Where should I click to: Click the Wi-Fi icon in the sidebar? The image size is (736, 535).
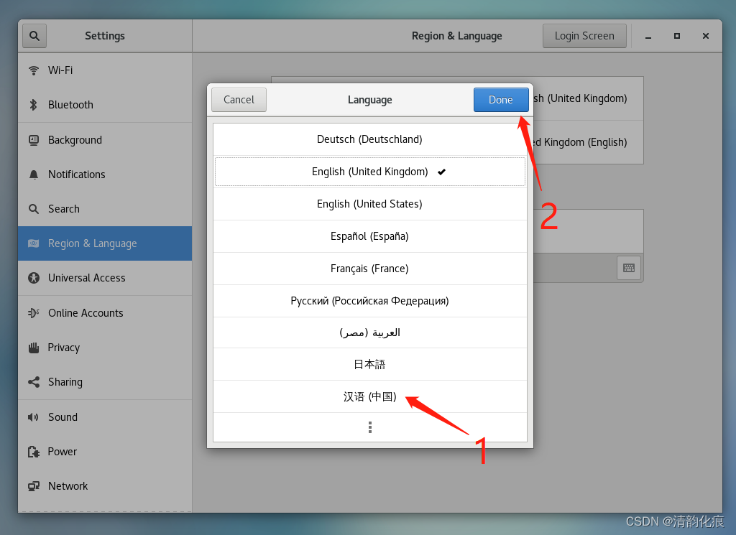pyautogui.click(x=33, y=70)
